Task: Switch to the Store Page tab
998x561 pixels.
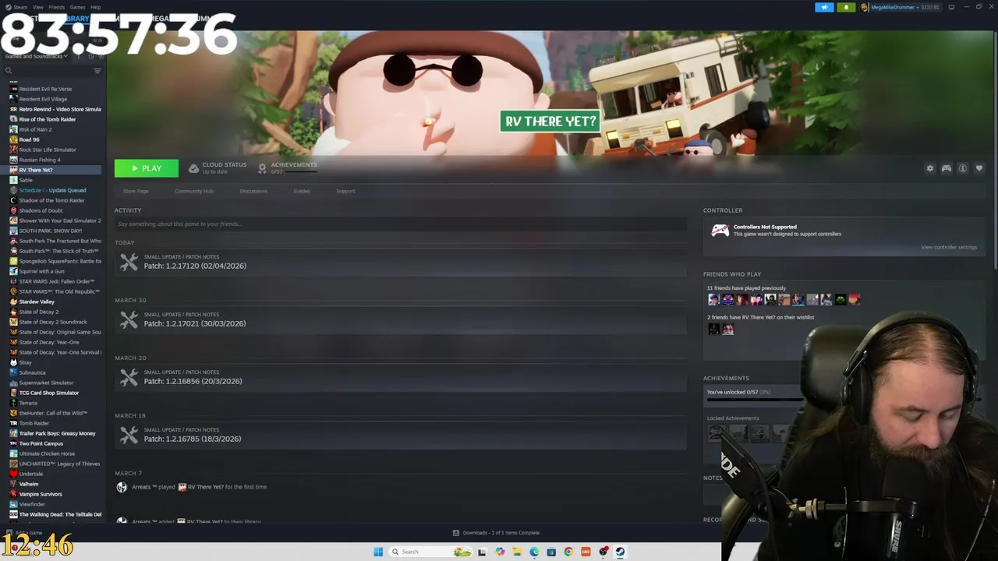Action: pyautogui.click(x=136, y=191)
